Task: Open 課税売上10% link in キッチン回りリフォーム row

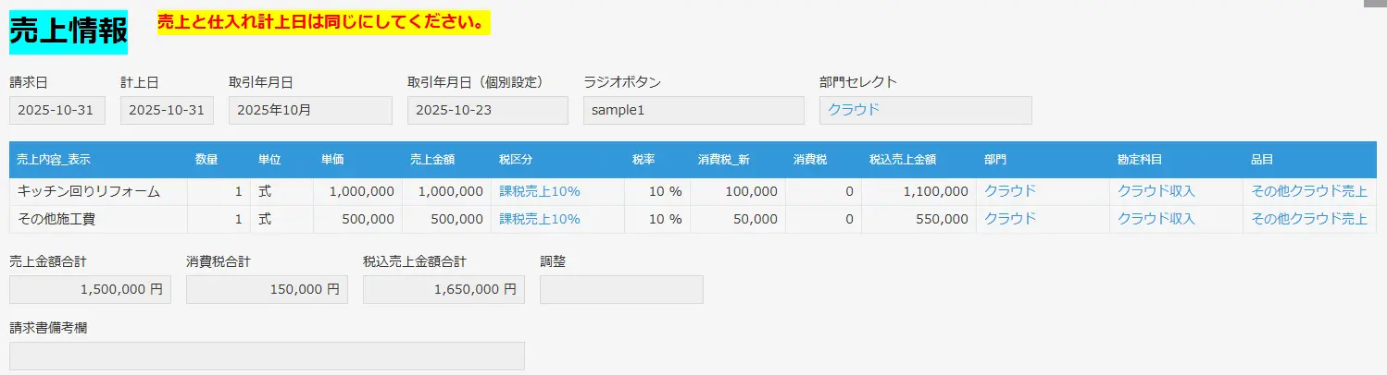Action: [539, 191]
